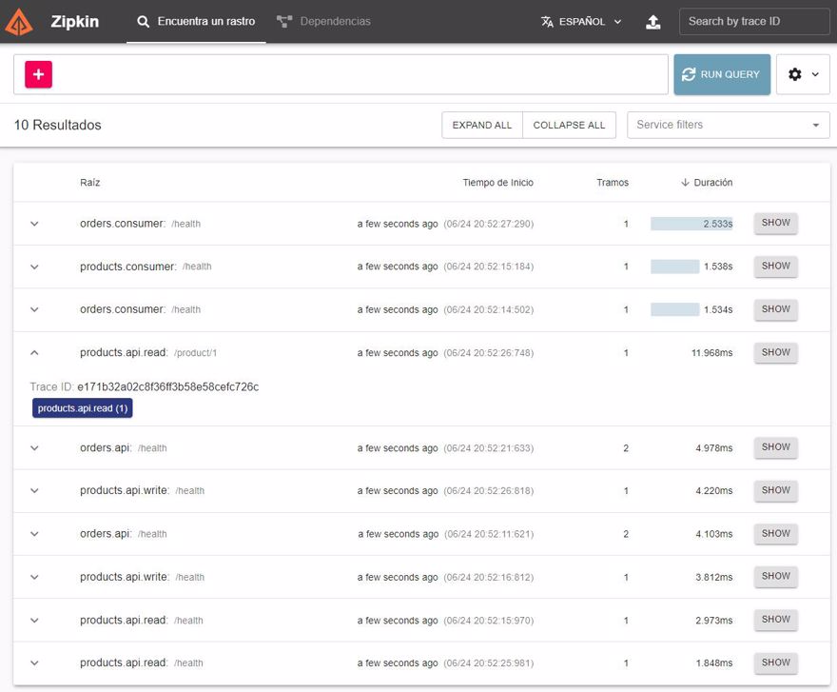Expand the products.api.read row lasting 1.848ms
Image resolution: width=837 pixels, height=692 pixels.
[x=34, y=663]
